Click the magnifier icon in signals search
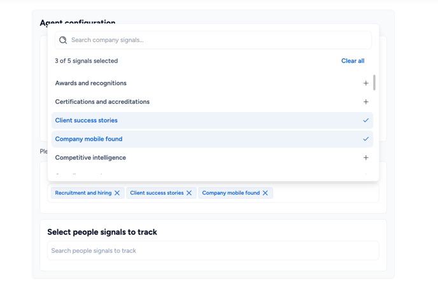Image resolution: width=438 pixels, height=303 pixels. [63, 40]
